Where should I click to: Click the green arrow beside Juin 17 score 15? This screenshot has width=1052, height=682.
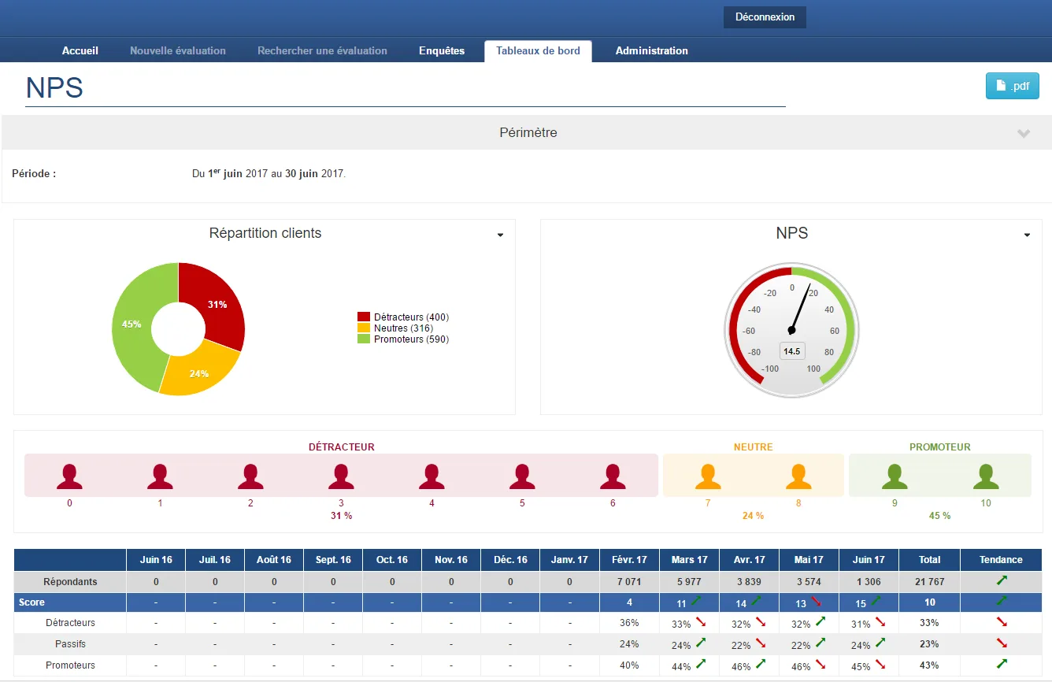[x=876, y=601]
